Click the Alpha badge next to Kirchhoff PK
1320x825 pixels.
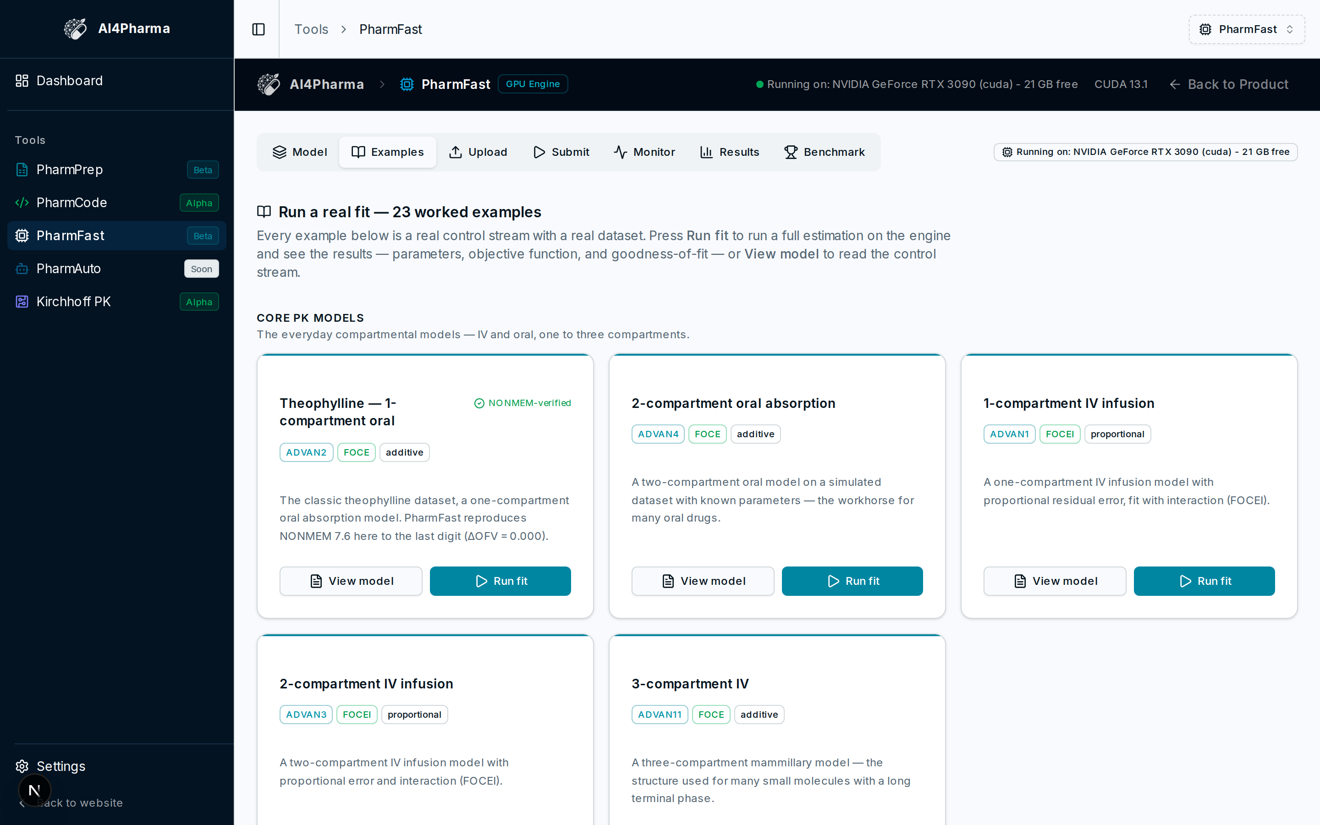click(x=199, y=302)
